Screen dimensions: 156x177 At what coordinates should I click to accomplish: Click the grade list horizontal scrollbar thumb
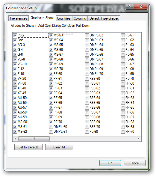tap(34, 138)
